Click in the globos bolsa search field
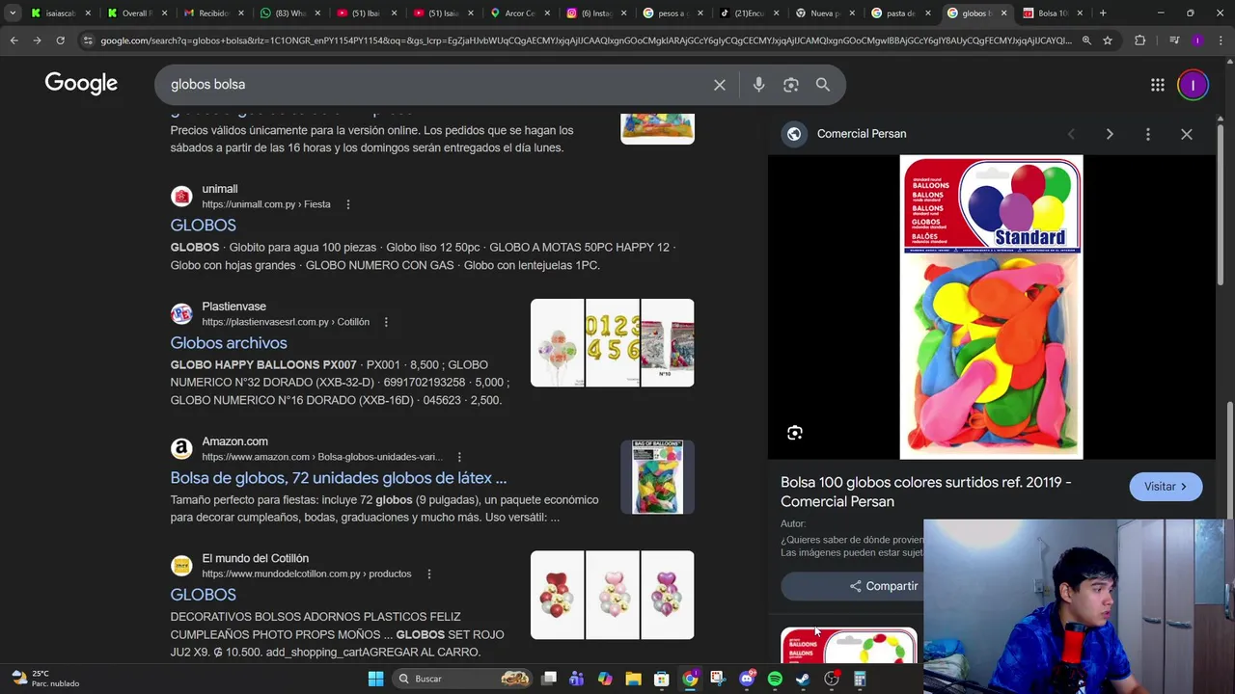The image size is (1235, 694). point(434,85)
